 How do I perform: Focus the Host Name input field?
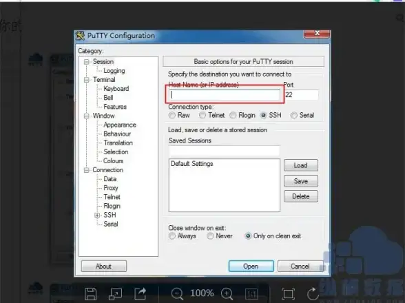coord(225,95)
